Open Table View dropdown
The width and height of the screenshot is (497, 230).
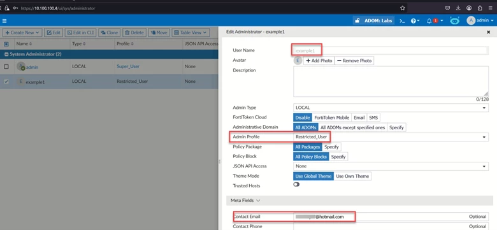point(191,32)
